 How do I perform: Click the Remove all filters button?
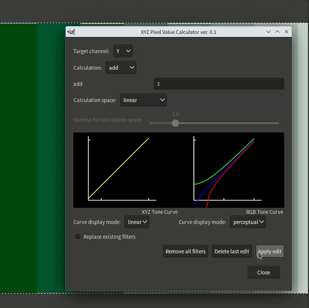185,251
